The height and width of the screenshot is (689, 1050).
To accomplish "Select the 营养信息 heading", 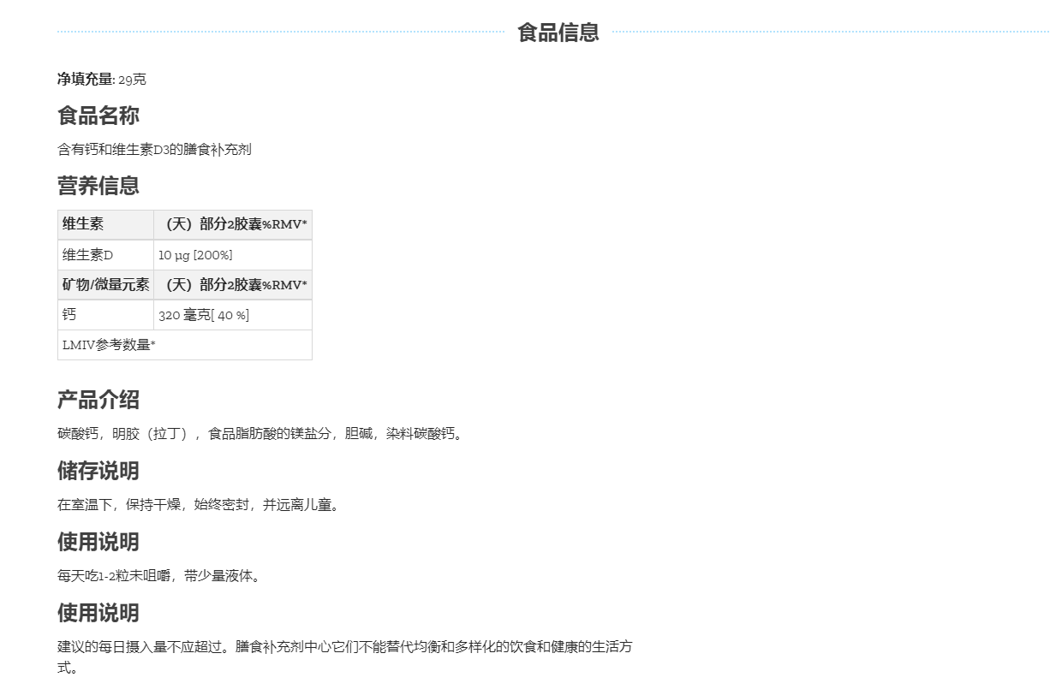I will tap(98, 186).
